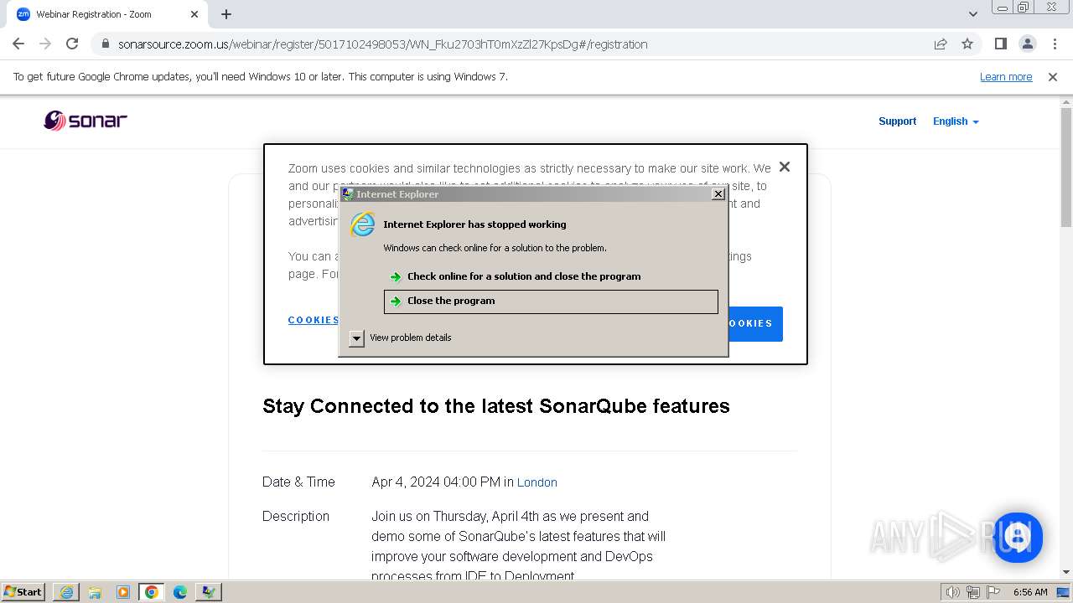Viewport: 1073px width, 603px height.
Task: Open Learn more about Chrome updates
Action: pyautogui.click(x=1006, y=76)
